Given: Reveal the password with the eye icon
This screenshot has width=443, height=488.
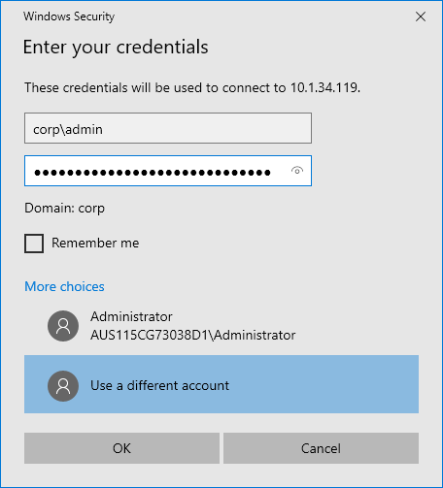Looking at the screenshot, I should tap(297, 171).
